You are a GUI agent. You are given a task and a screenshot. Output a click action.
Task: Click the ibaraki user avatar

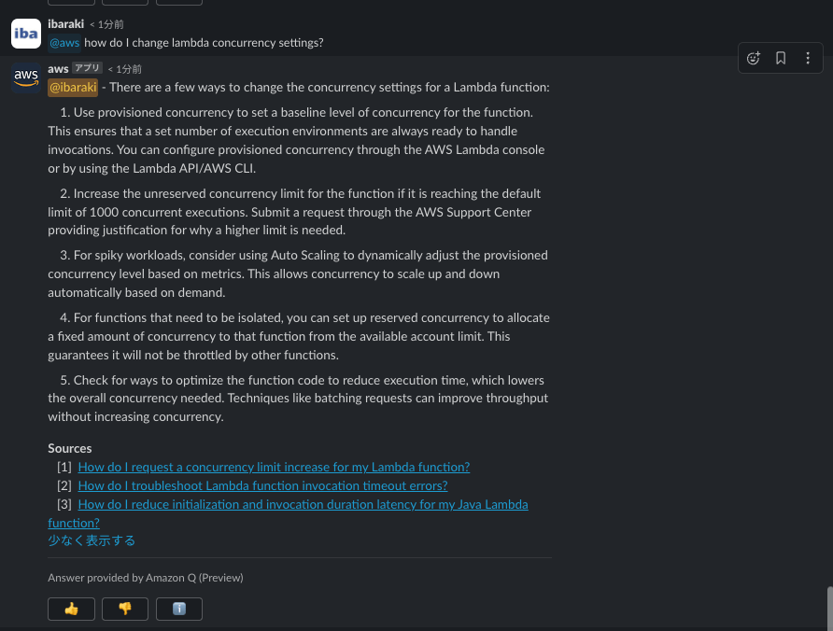pyautogui.click(x=26, y=34)
